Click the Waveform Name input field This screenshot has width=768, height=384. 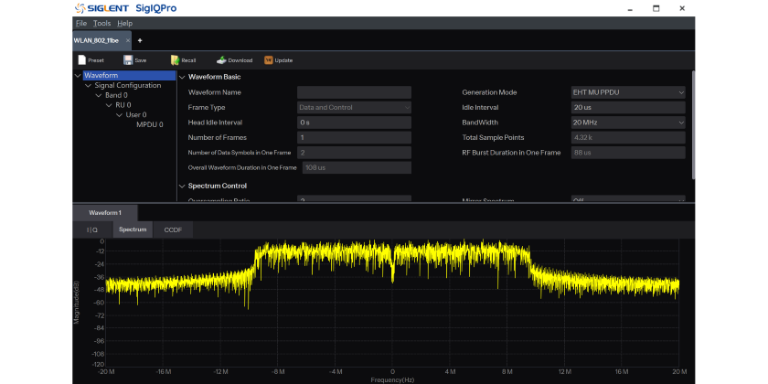pyautogui.click(x=354, y=92)
